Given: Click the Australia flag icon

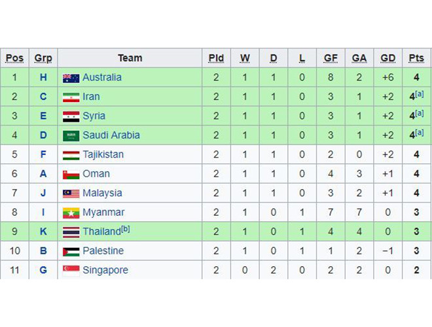Looking at the screenshot, I should click(71, 78).
